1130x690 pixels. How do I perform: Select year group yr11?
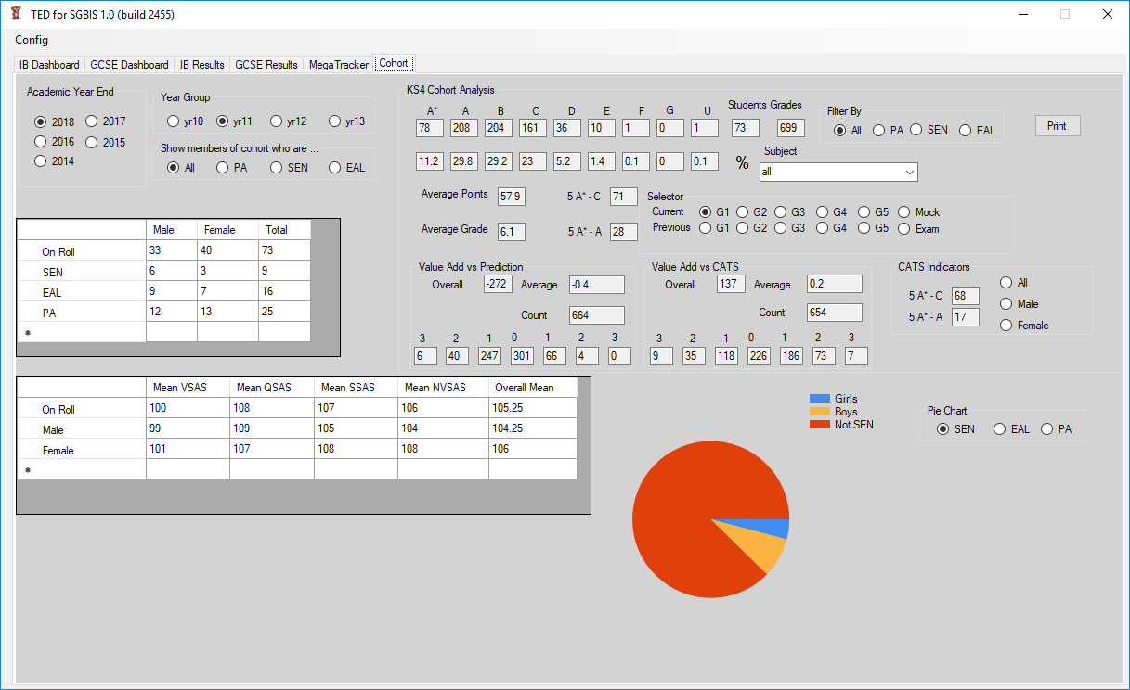[x=236, y=121]
